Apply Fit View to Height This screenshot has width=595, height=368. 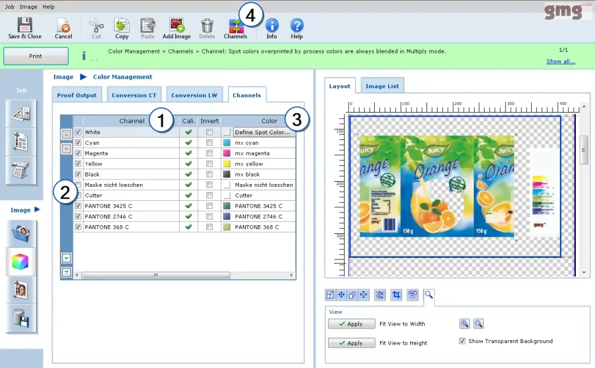pyautogui.click(x=352, y=343)
